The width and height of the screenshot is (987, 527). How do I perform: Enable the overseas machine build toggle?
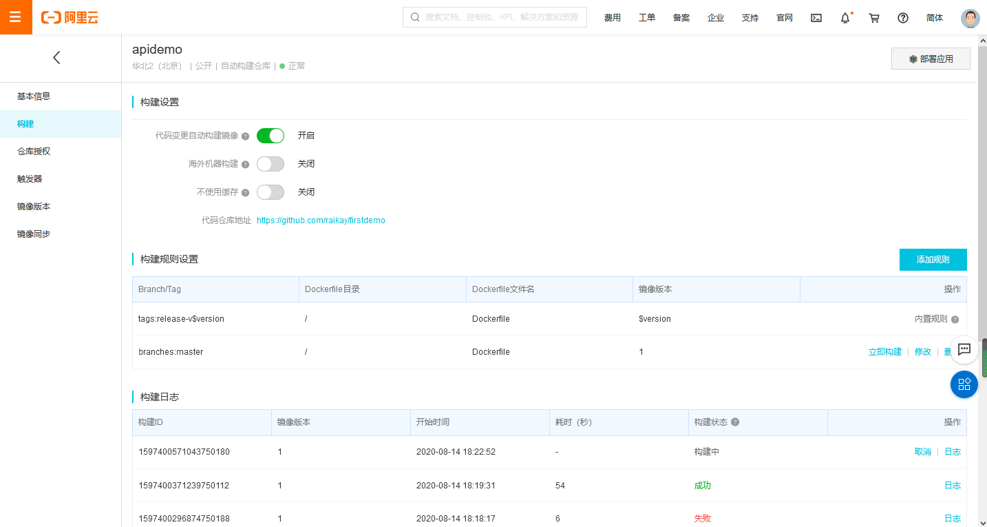click(x=270, y=164)
